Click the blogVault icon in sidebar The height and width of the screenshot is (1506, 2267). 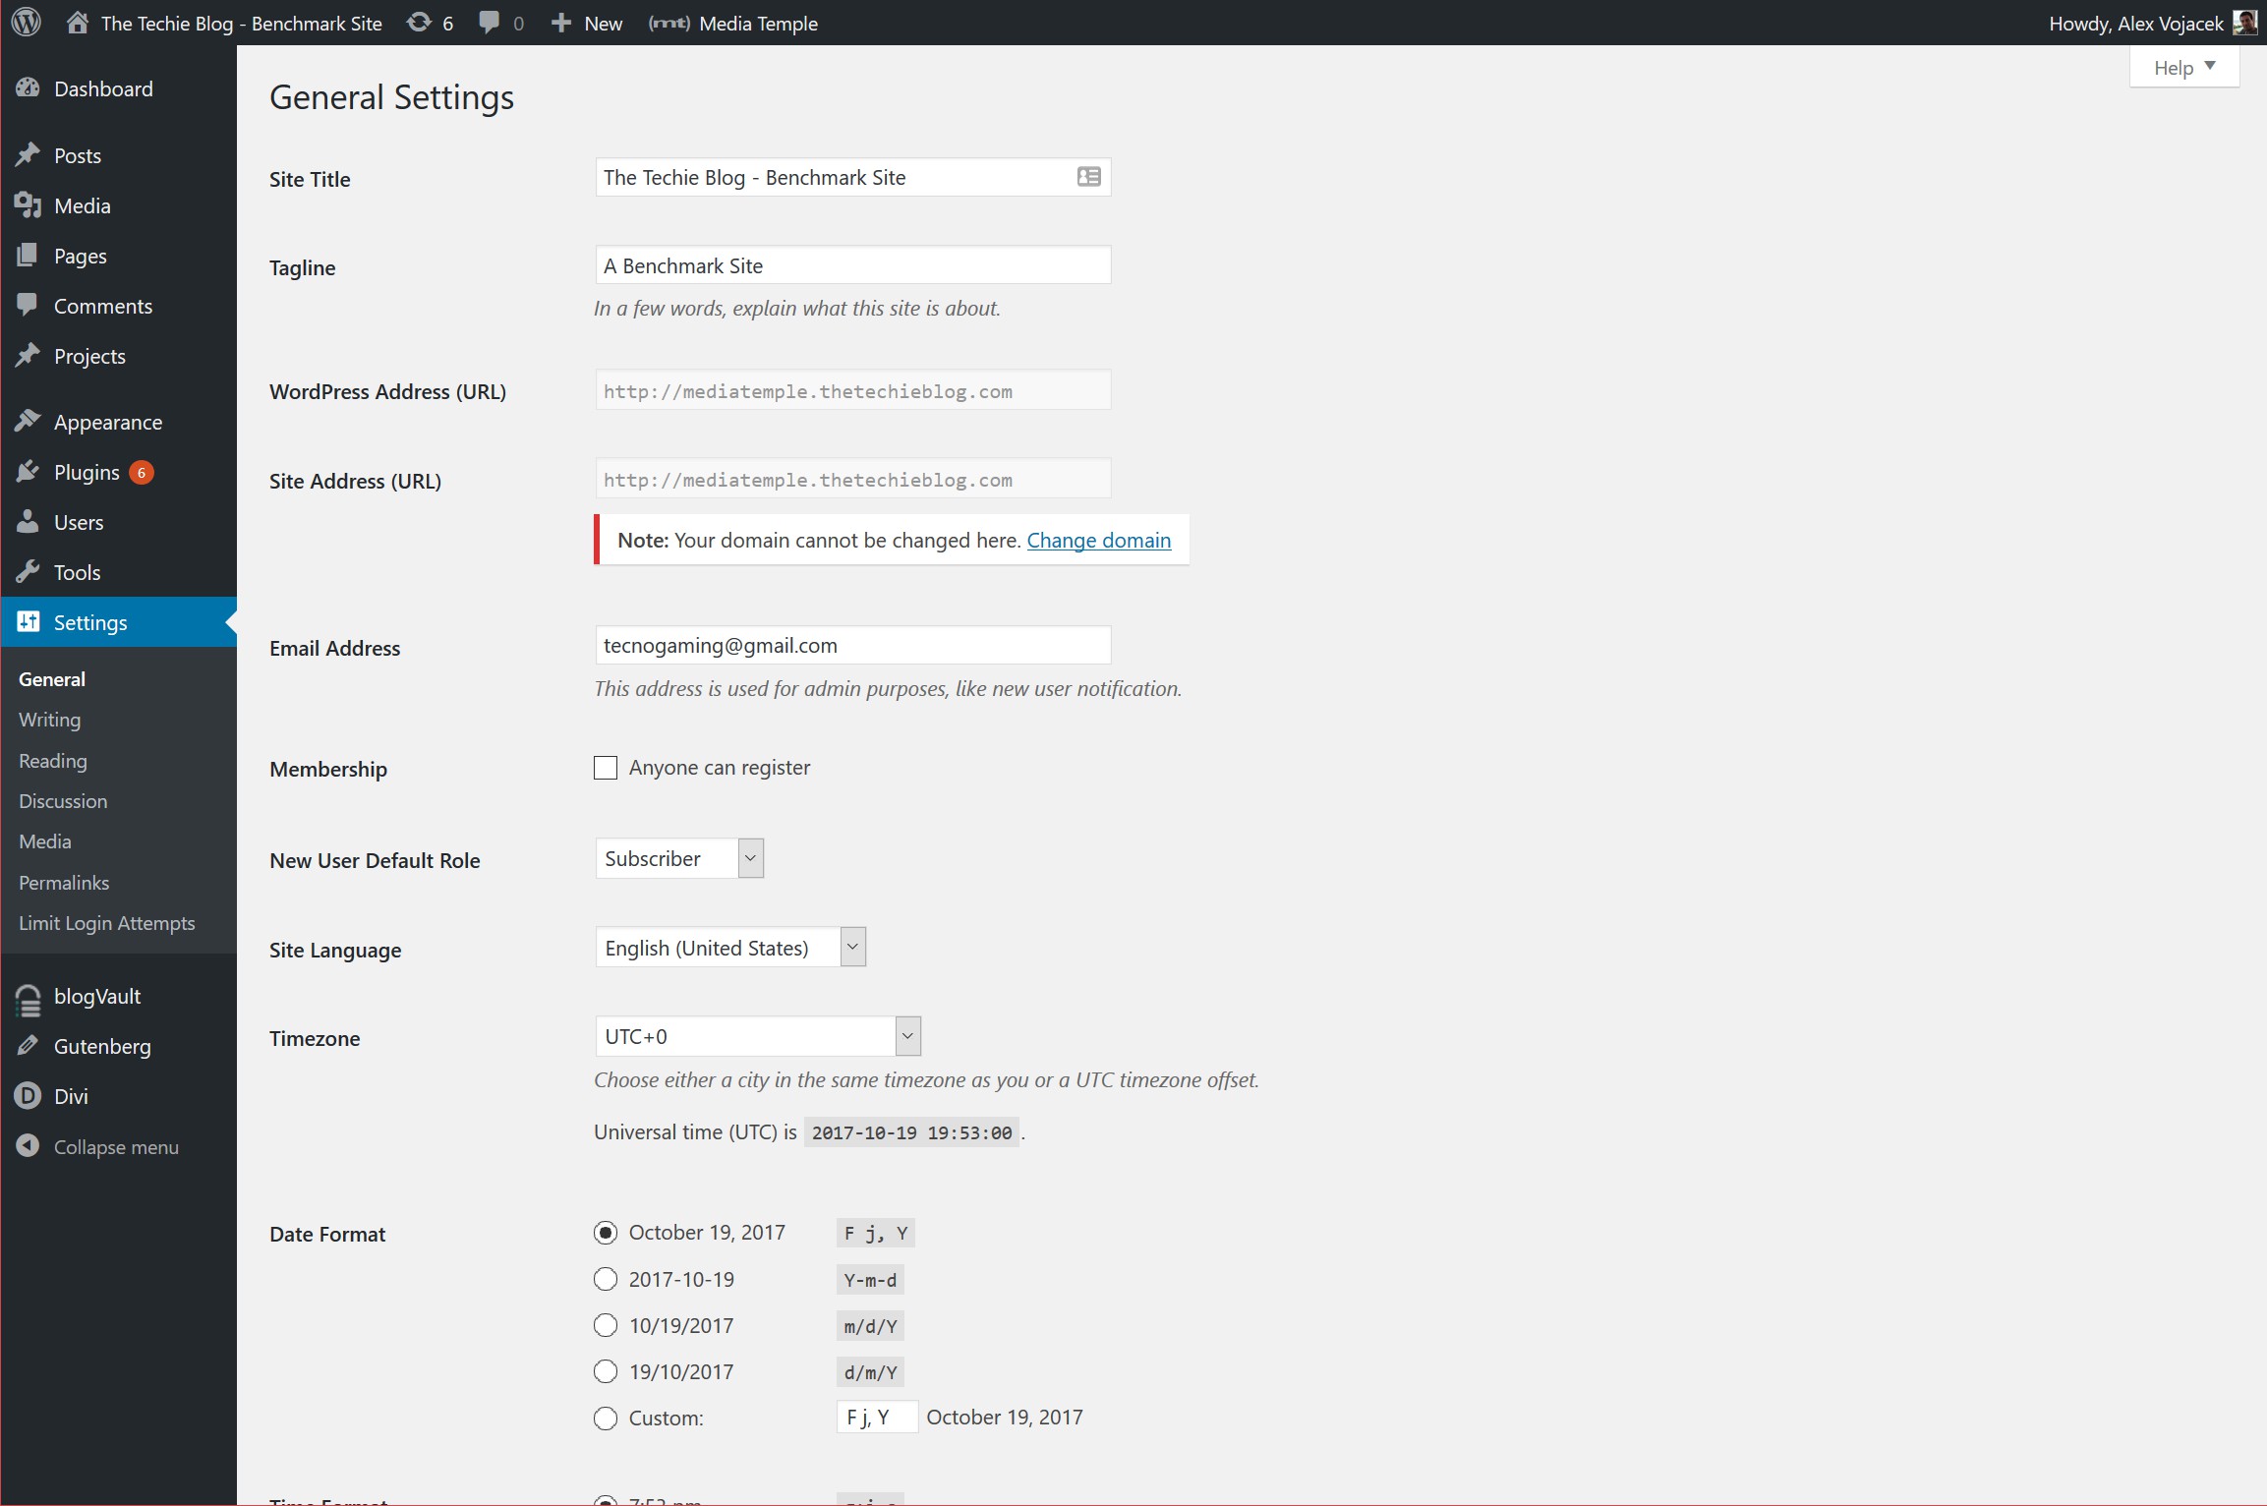28,1000
